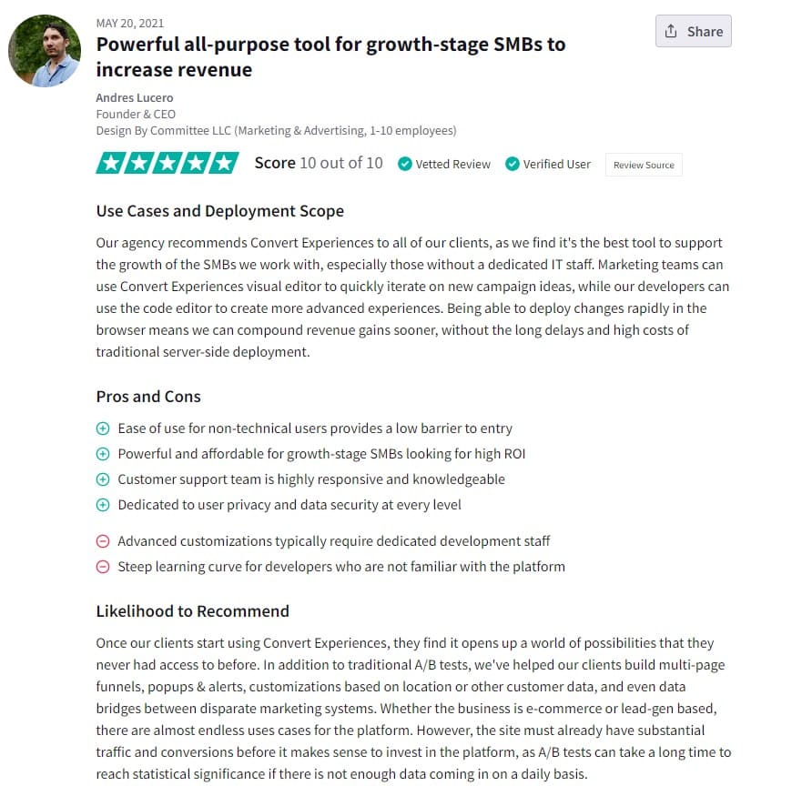Click the plus icon beside 'Dedicated to user privacy'

click(103, 505)
